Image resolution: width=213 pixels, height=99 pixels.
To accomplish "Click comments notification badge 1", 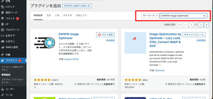I will [17, 18].
